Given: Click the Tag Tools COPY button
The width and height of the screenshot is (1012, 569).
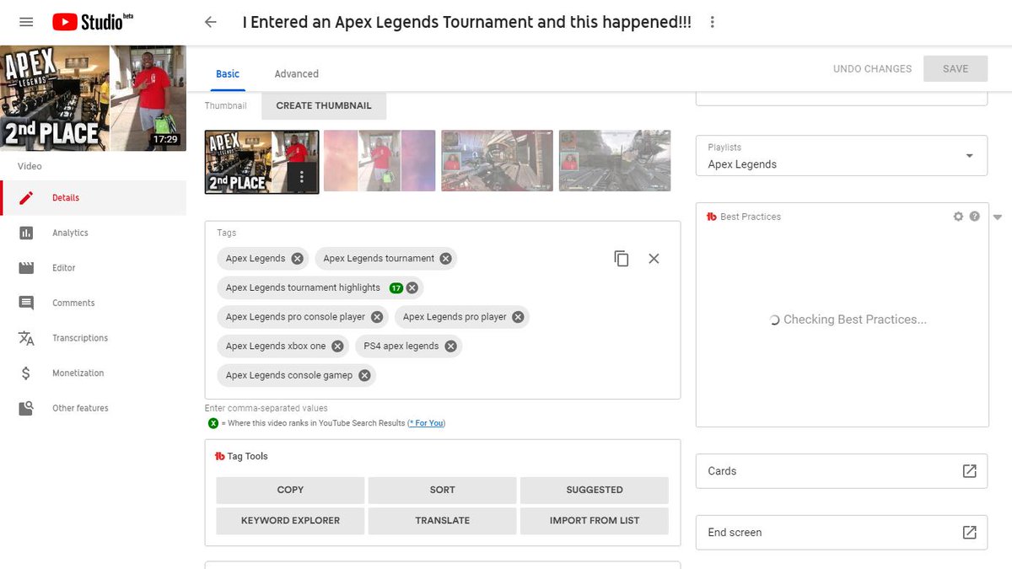Looking at the screenshot, I should 290,490.
